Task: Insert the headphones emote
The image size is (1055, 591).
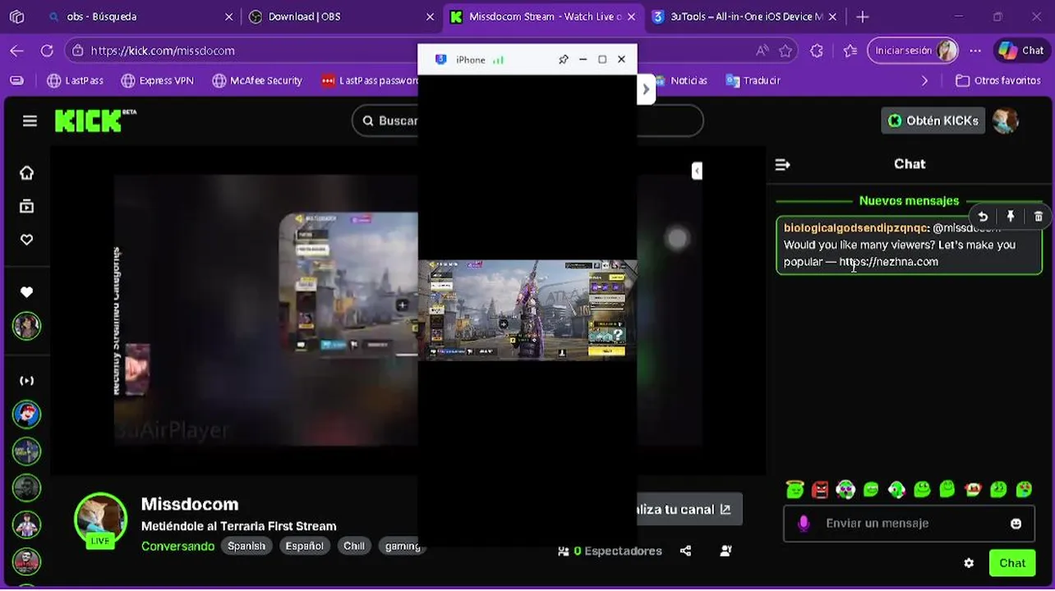Action: pos(845,489)
